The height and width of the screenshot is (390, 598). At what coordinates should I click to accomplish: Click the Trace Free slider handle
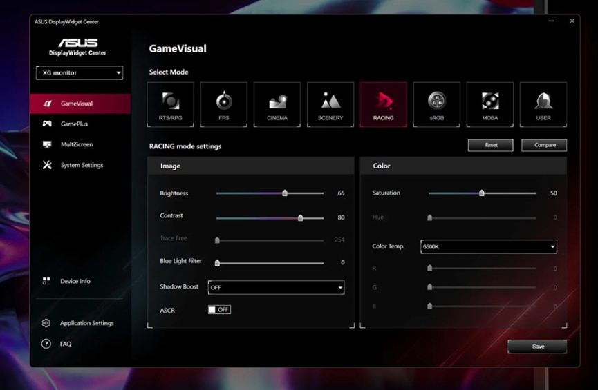coord(217,240)
